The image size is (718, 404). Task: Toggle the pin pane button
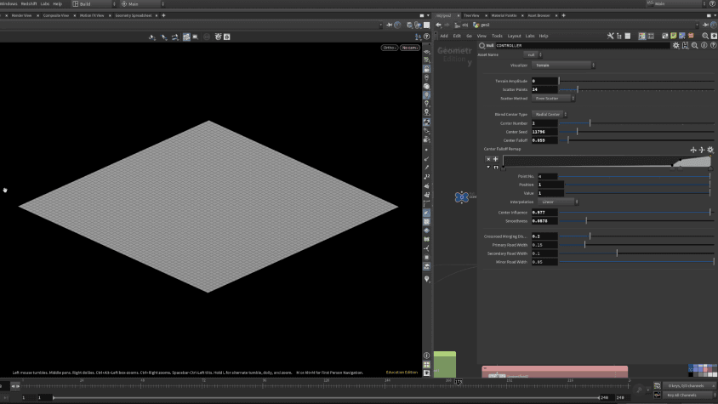[x=704, y=25]
